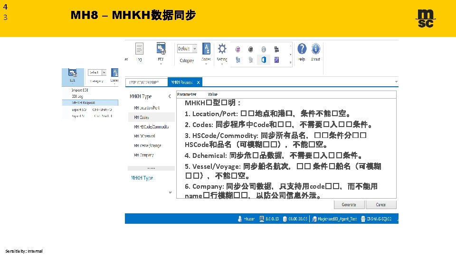Open the tab list arrow at the right end of the tab bar

click(x=396, y=82)
